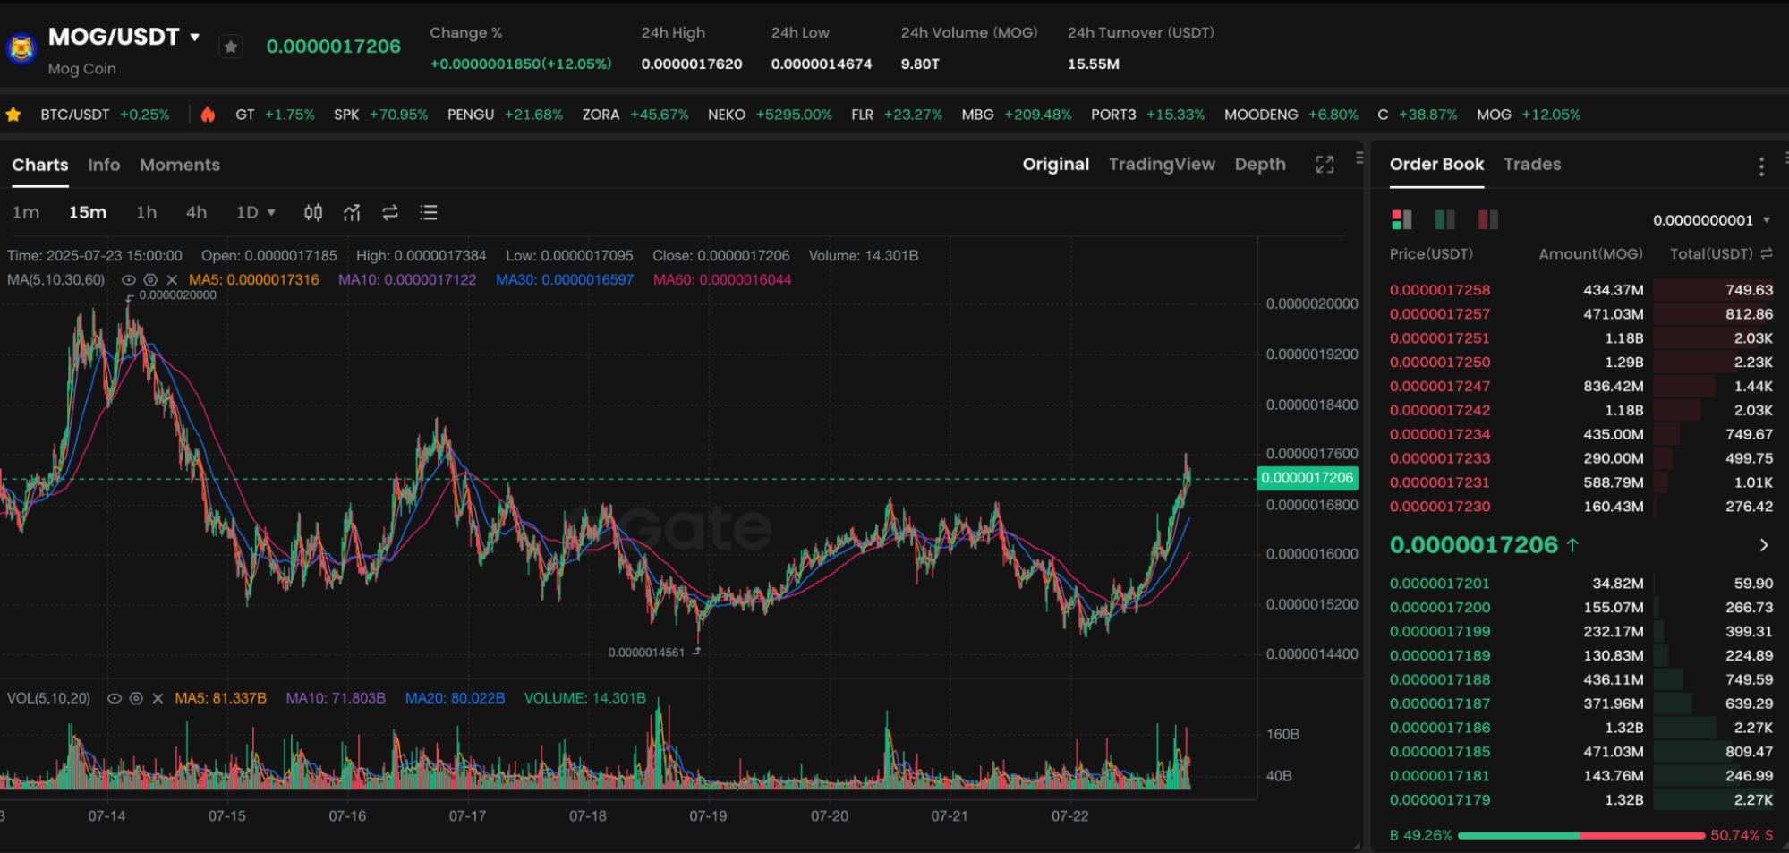Select the Order Book tab

click(x=1436, y=164)
